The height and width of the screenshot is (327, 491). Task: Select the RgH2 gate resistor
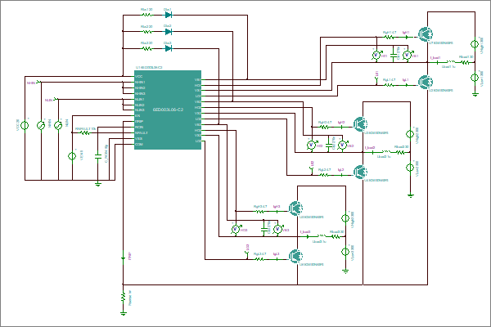[x=323, y=127]
